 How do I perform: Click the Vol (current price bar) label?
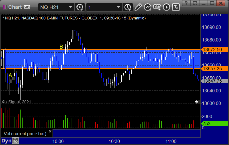click(25, 134)
